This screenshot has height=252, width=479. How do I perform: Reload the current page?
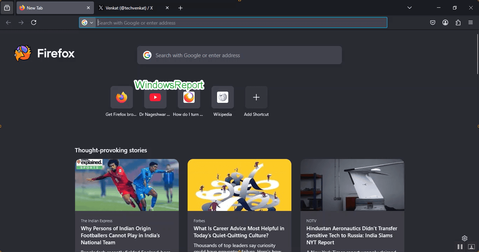pos(34,22)
